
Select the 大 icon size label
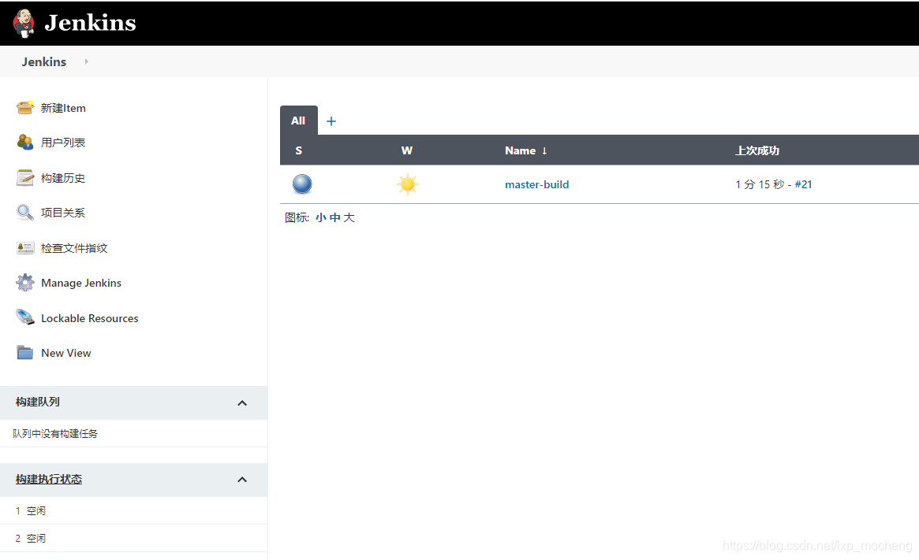click(x=349, y=217)
